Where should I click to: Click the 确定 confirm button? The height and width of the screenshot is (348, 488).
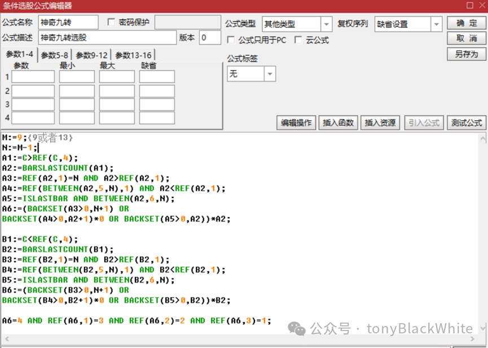point(466,23)
